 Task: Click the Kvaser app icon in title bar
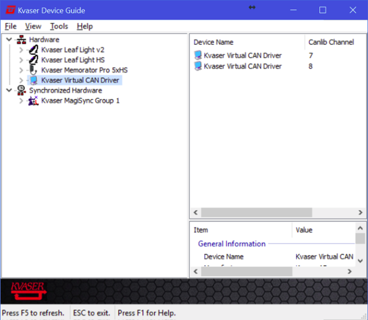coord(11,10)
